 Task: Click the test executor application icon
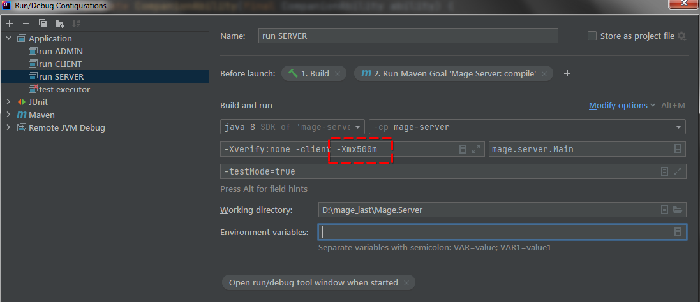click(x=33, y=89)
